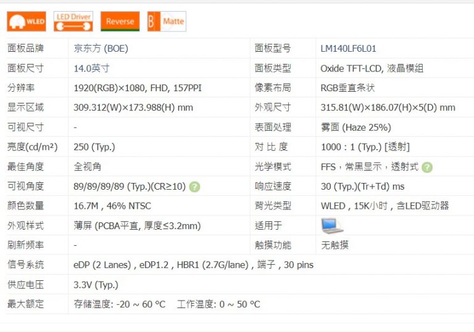This screenshot has width=474, height=332.
Task: Open the LM140LF6L01 model link
Action: pyautogui.click(x=348, y=49)
